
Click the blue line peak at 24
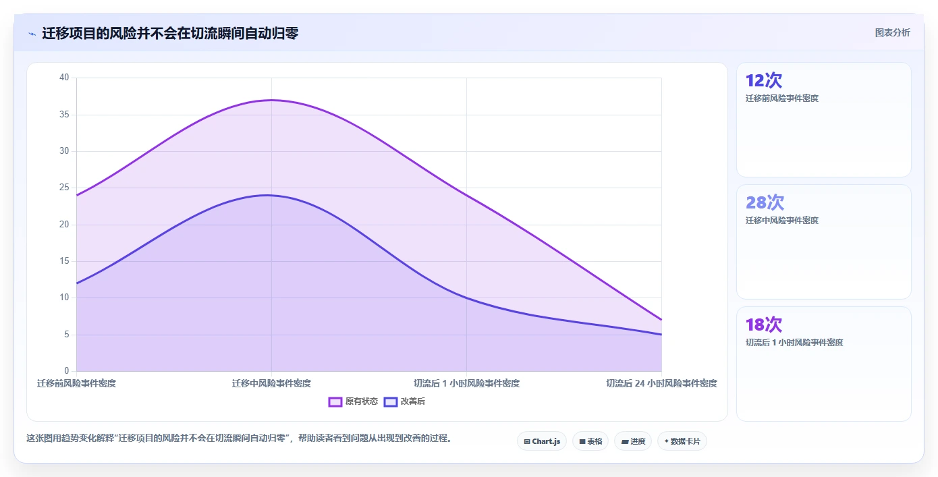[271, 195]
